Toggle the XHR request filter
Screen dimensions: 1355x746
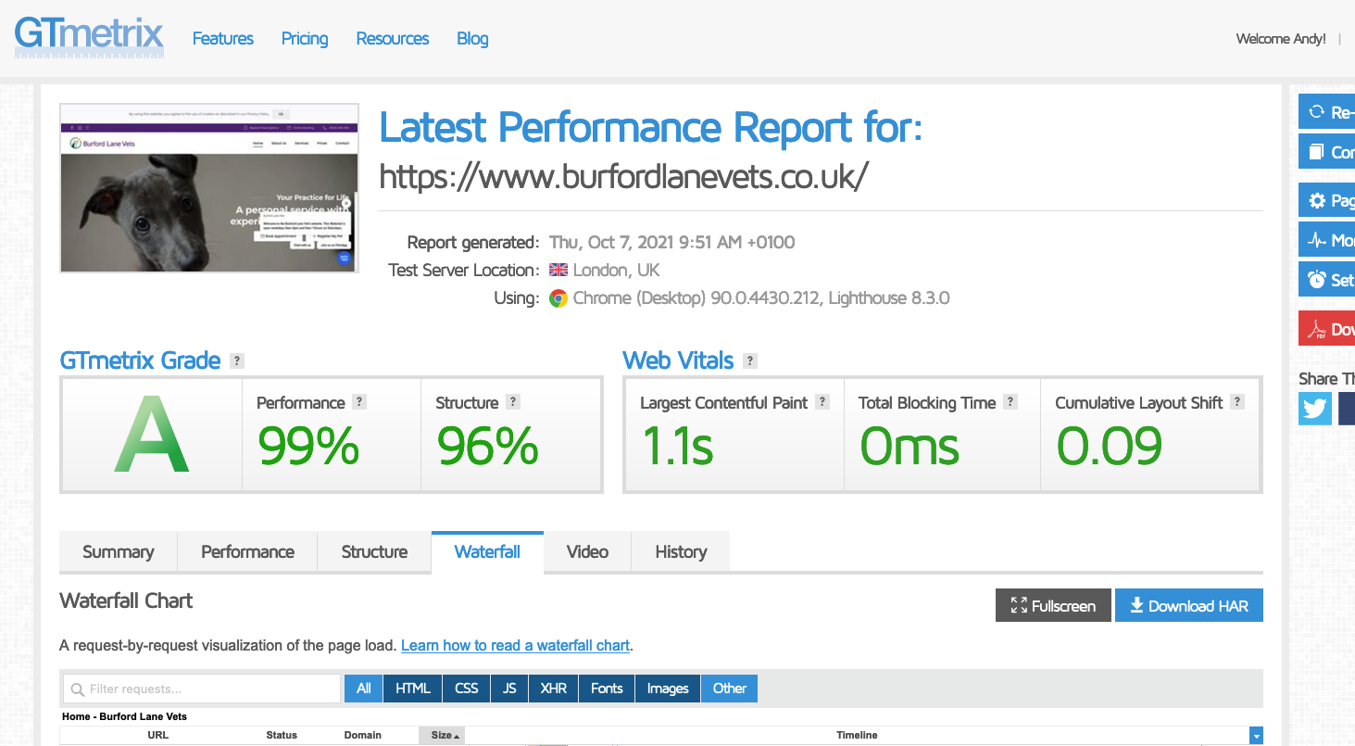point(554,689)
